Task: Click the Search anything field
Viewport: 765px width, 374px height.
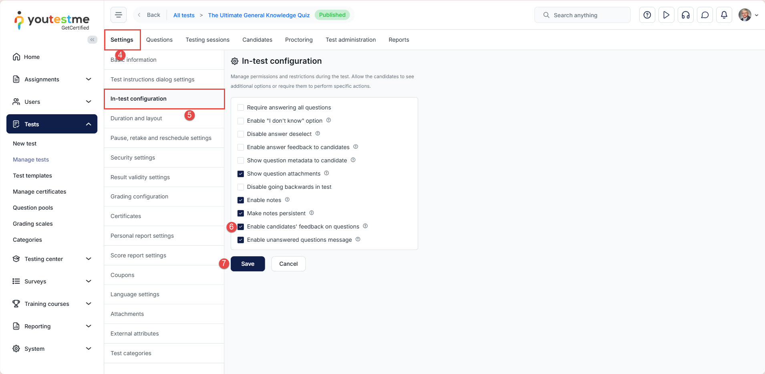Action: coord(582,15)
